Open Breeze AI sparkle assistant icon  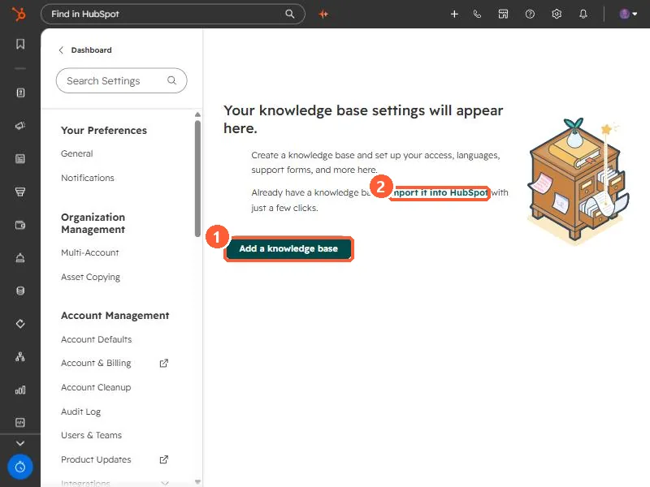point(323,14)
